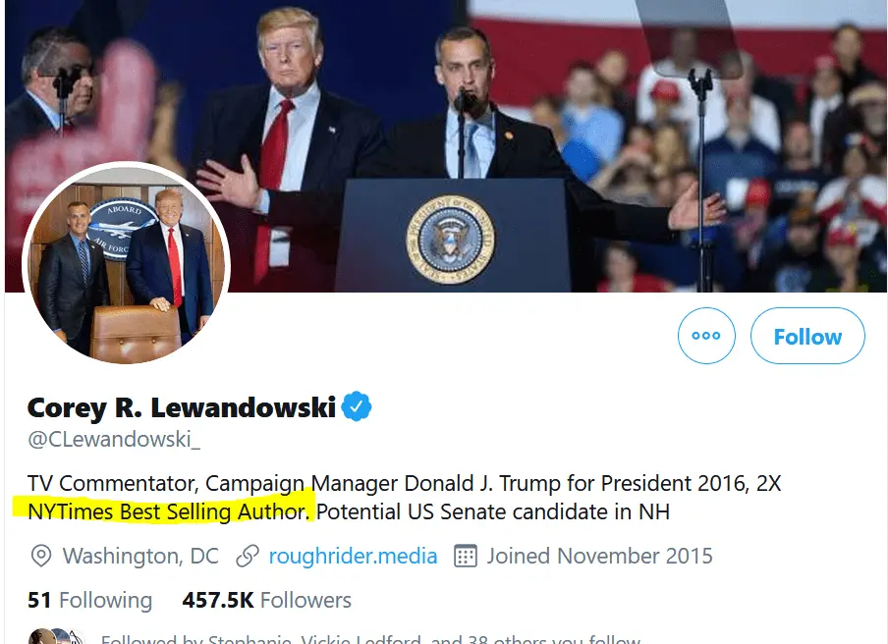Click the chain link icon
This screenshot has height=644, width=888.
[x=248, y=557]
